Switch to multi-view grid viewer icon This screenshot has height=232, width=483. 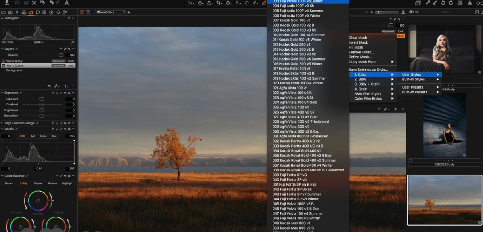coord(82,12)
